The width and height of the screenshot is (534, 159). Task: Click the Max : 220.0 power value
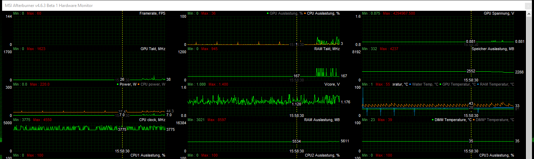(x=40, y=84)
